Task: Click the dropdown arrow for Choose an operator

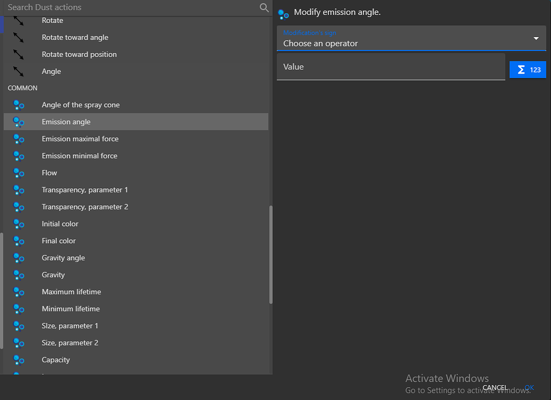Action: pyautogui.click(x=536, y=38)
